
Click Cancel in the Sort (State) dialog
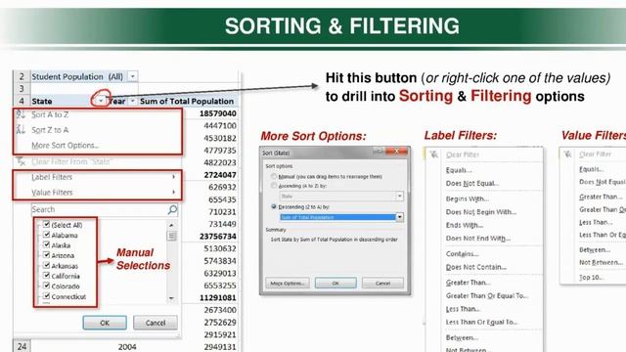tap(382, 283)
